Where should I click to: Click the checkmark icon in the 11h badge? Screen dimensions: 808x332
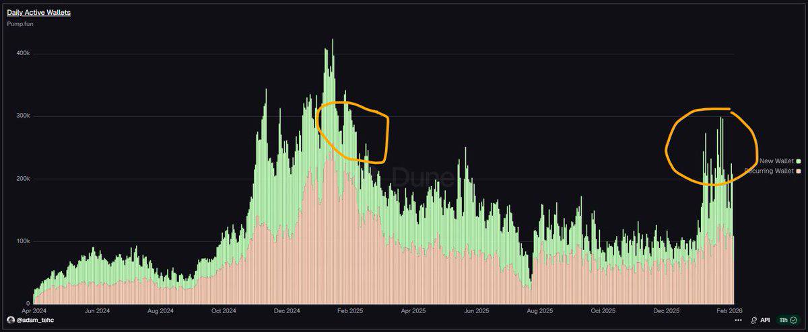(x=795, y=320)
